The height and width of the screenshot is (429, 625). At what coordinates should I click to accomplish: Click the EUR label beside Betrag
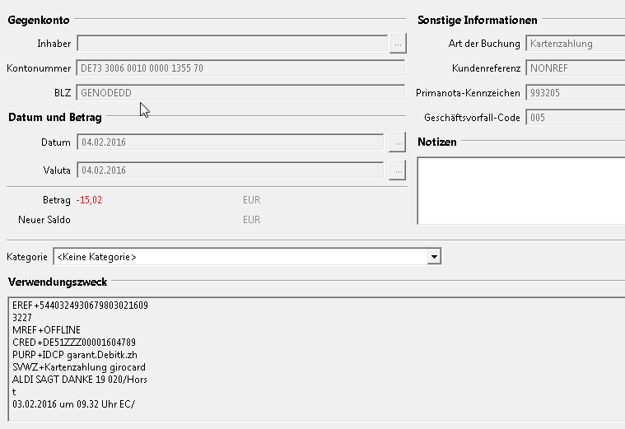click(x=251, y=199)
